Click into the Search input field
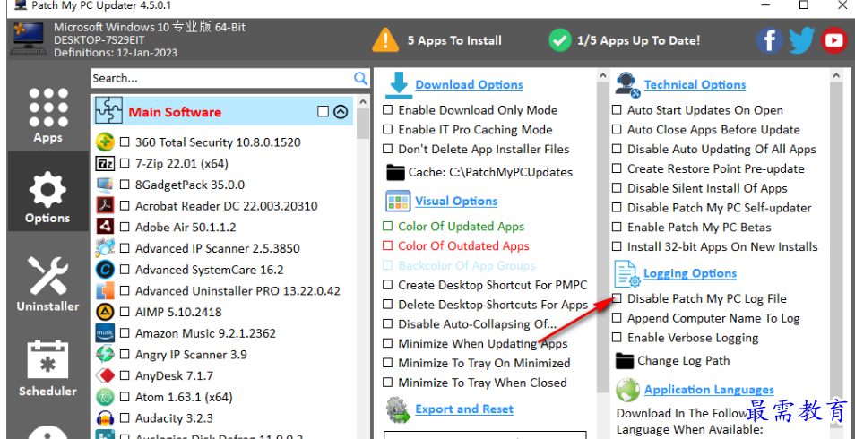This screenshot has width=855, height=439. coord(222,78)
